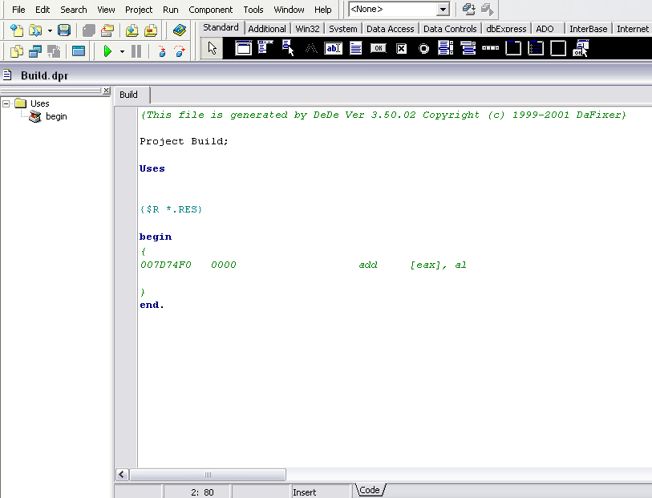This screenshot has width=652, height=498.
Task: Open the dropdown arrow next to Run
Action: (122, 51)
